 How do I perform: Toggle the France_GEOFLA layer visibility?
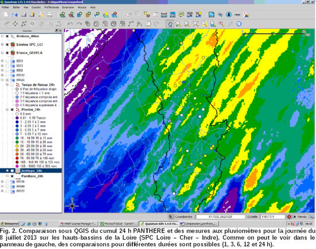tap(7, 53)
